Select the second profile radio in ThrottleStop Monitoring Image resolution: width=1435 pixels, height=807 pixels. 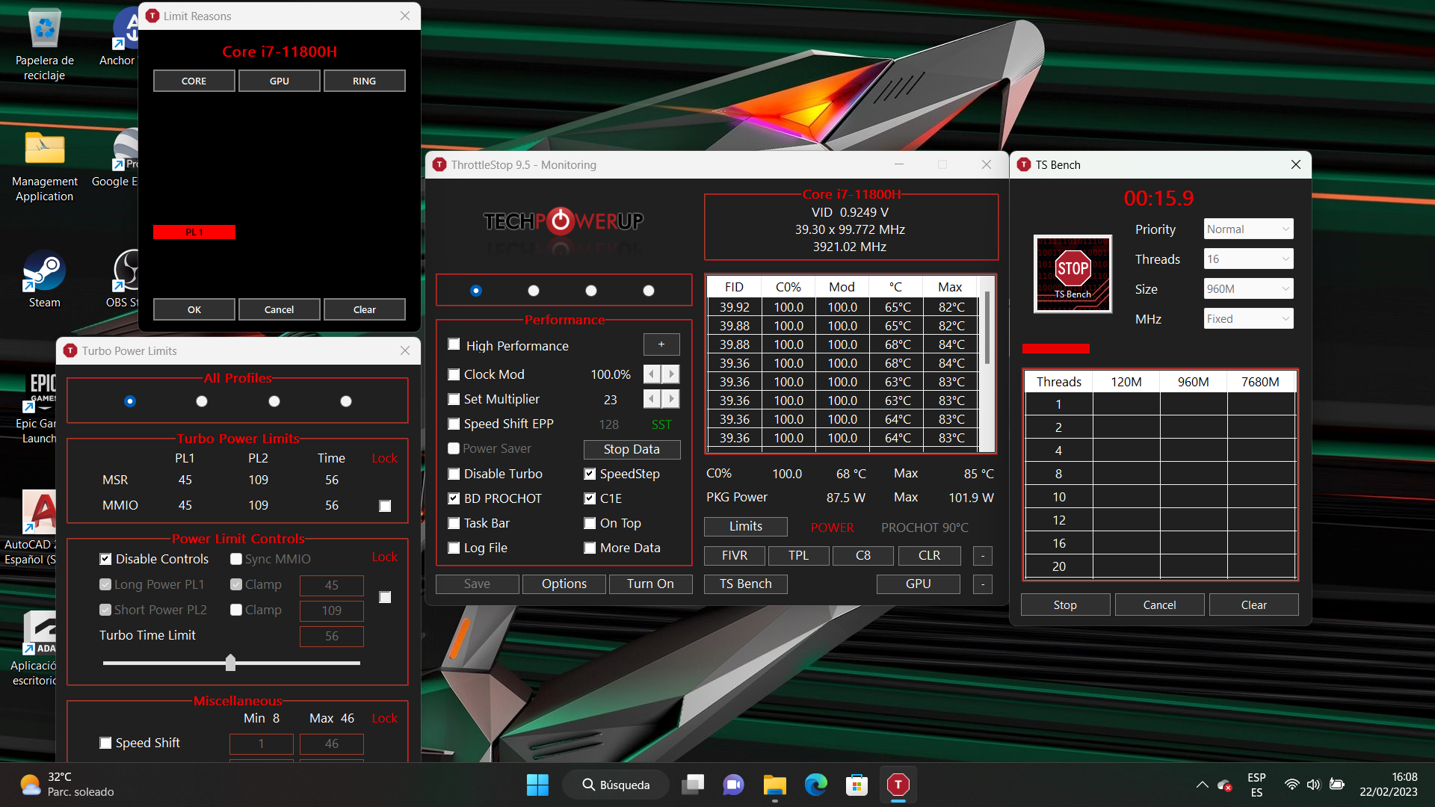[x=533, y=291]
